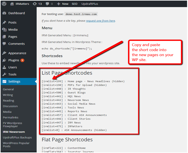This screenshot has height=153, width=188.
Task: Open UpdraftPlus Backups settings
Action: pos(17,138)
